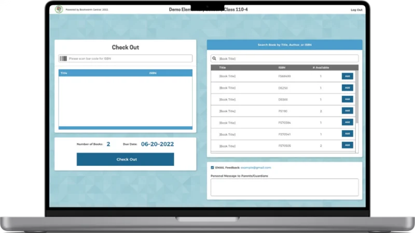The width and height of the screenshot is (415, 233).
Task: Click the ISBN cell FS70541
Action: (x=284, y=134)
